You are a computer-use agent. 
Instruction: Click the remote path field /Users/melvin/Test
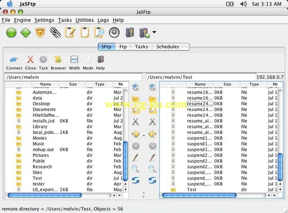[201, 77]
